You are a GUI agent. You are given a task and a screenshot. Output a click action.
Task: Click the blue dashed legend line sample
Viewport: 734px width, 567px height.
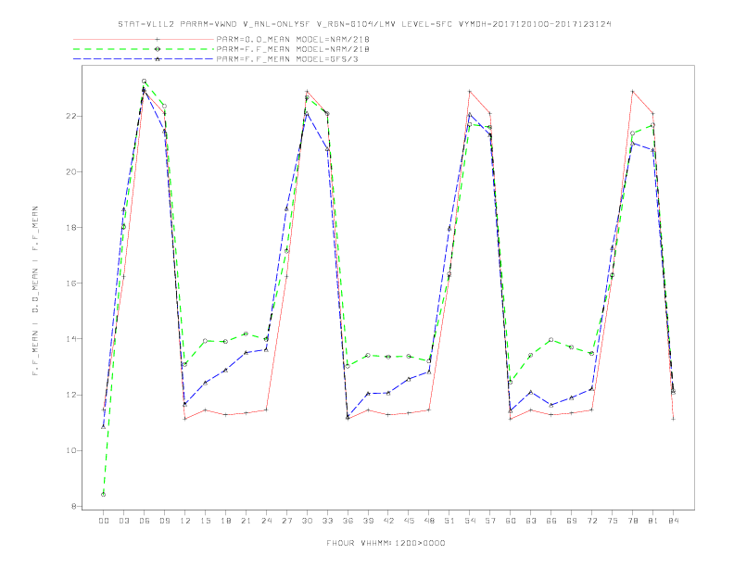pos(144,59)
